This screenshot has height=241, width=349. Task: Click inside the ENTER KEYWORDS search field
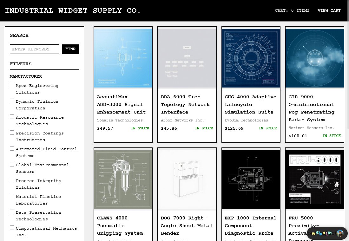(x=35, y=49)
